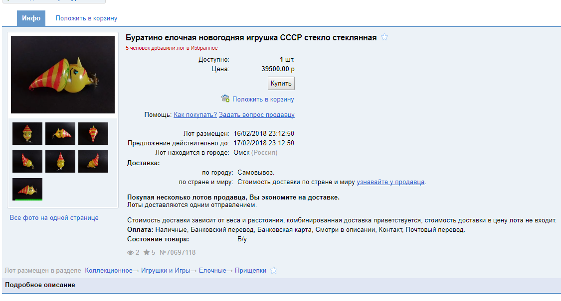Select the third gallery thumbnail

coord(93,133)
